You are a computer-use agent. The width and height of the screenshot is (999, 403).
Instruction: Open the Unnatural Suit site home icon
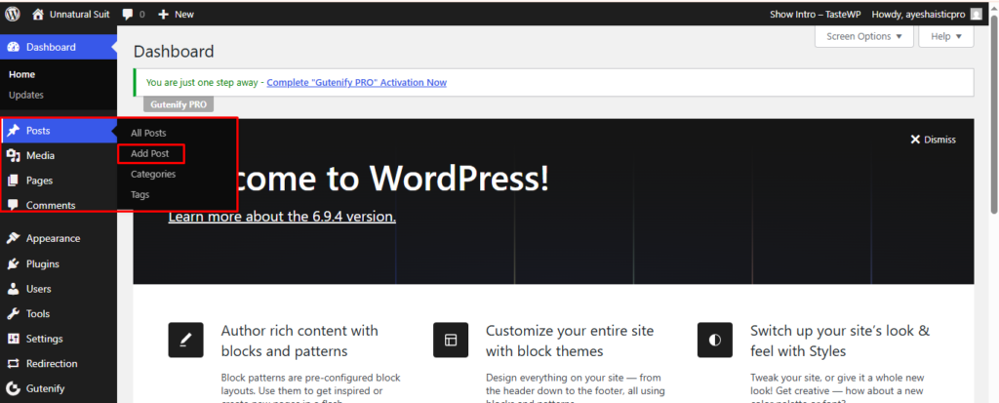coord(38,15)
